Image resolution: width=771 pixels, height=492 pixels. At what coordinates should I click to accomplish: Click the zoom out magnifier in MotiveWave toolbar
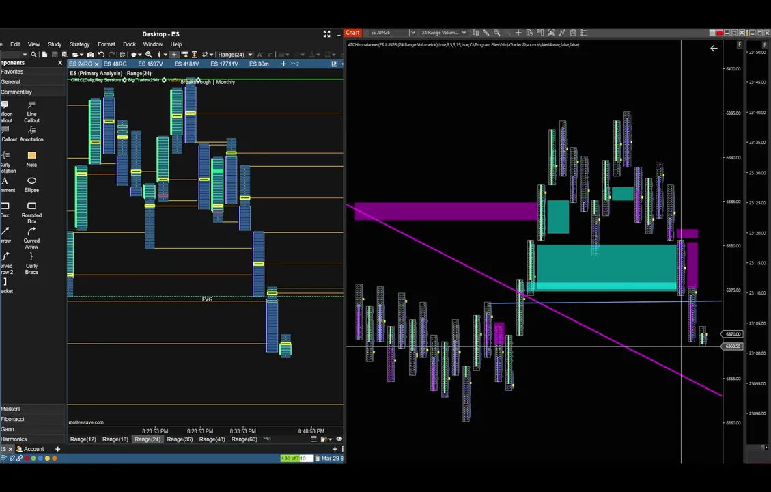(x=149, y=55)
